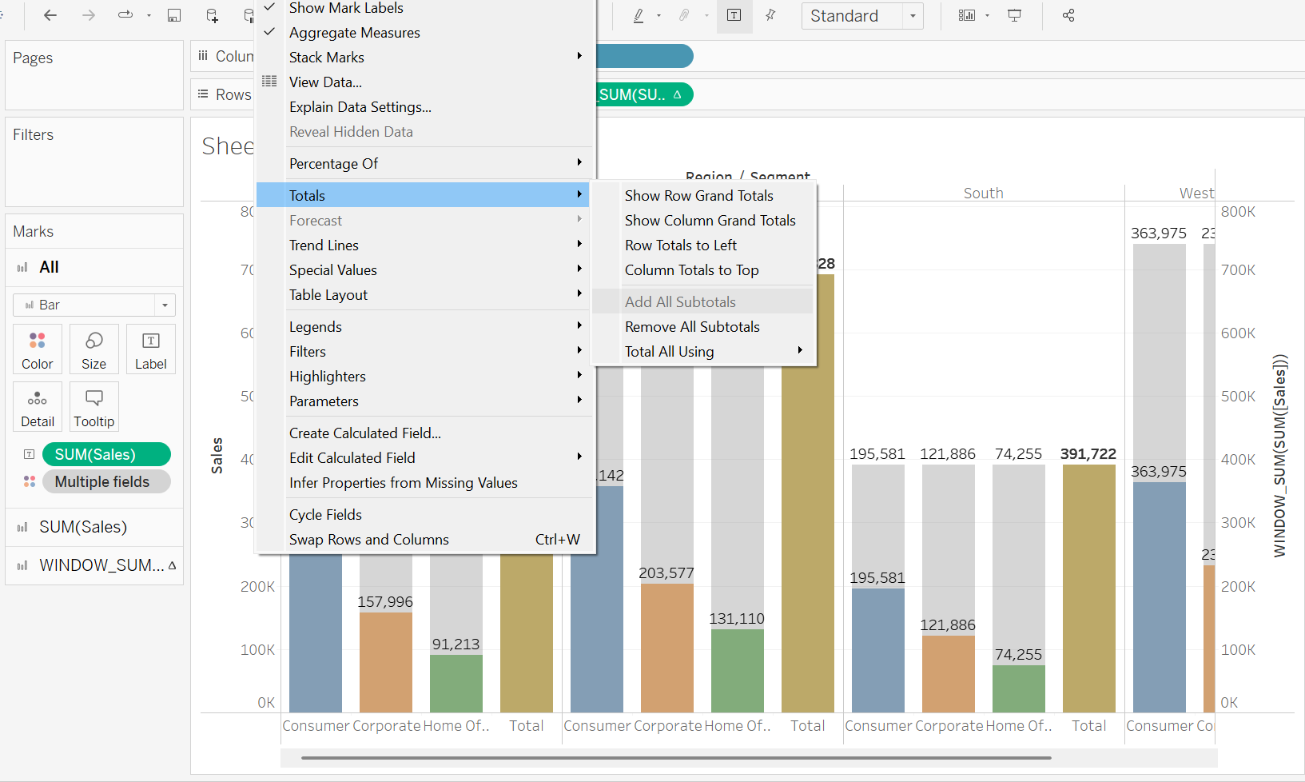Enable Show Row Grand Totals
The width and height of the screenshot is (1305, 782).
coord(698,195)
